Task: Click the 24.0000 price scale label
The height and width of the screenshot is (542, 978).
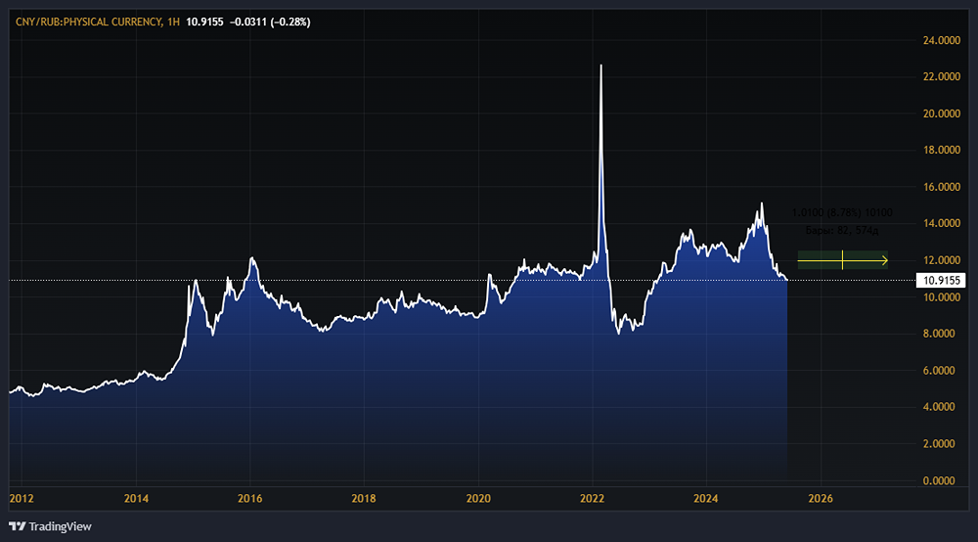Action: pos(941,41)
